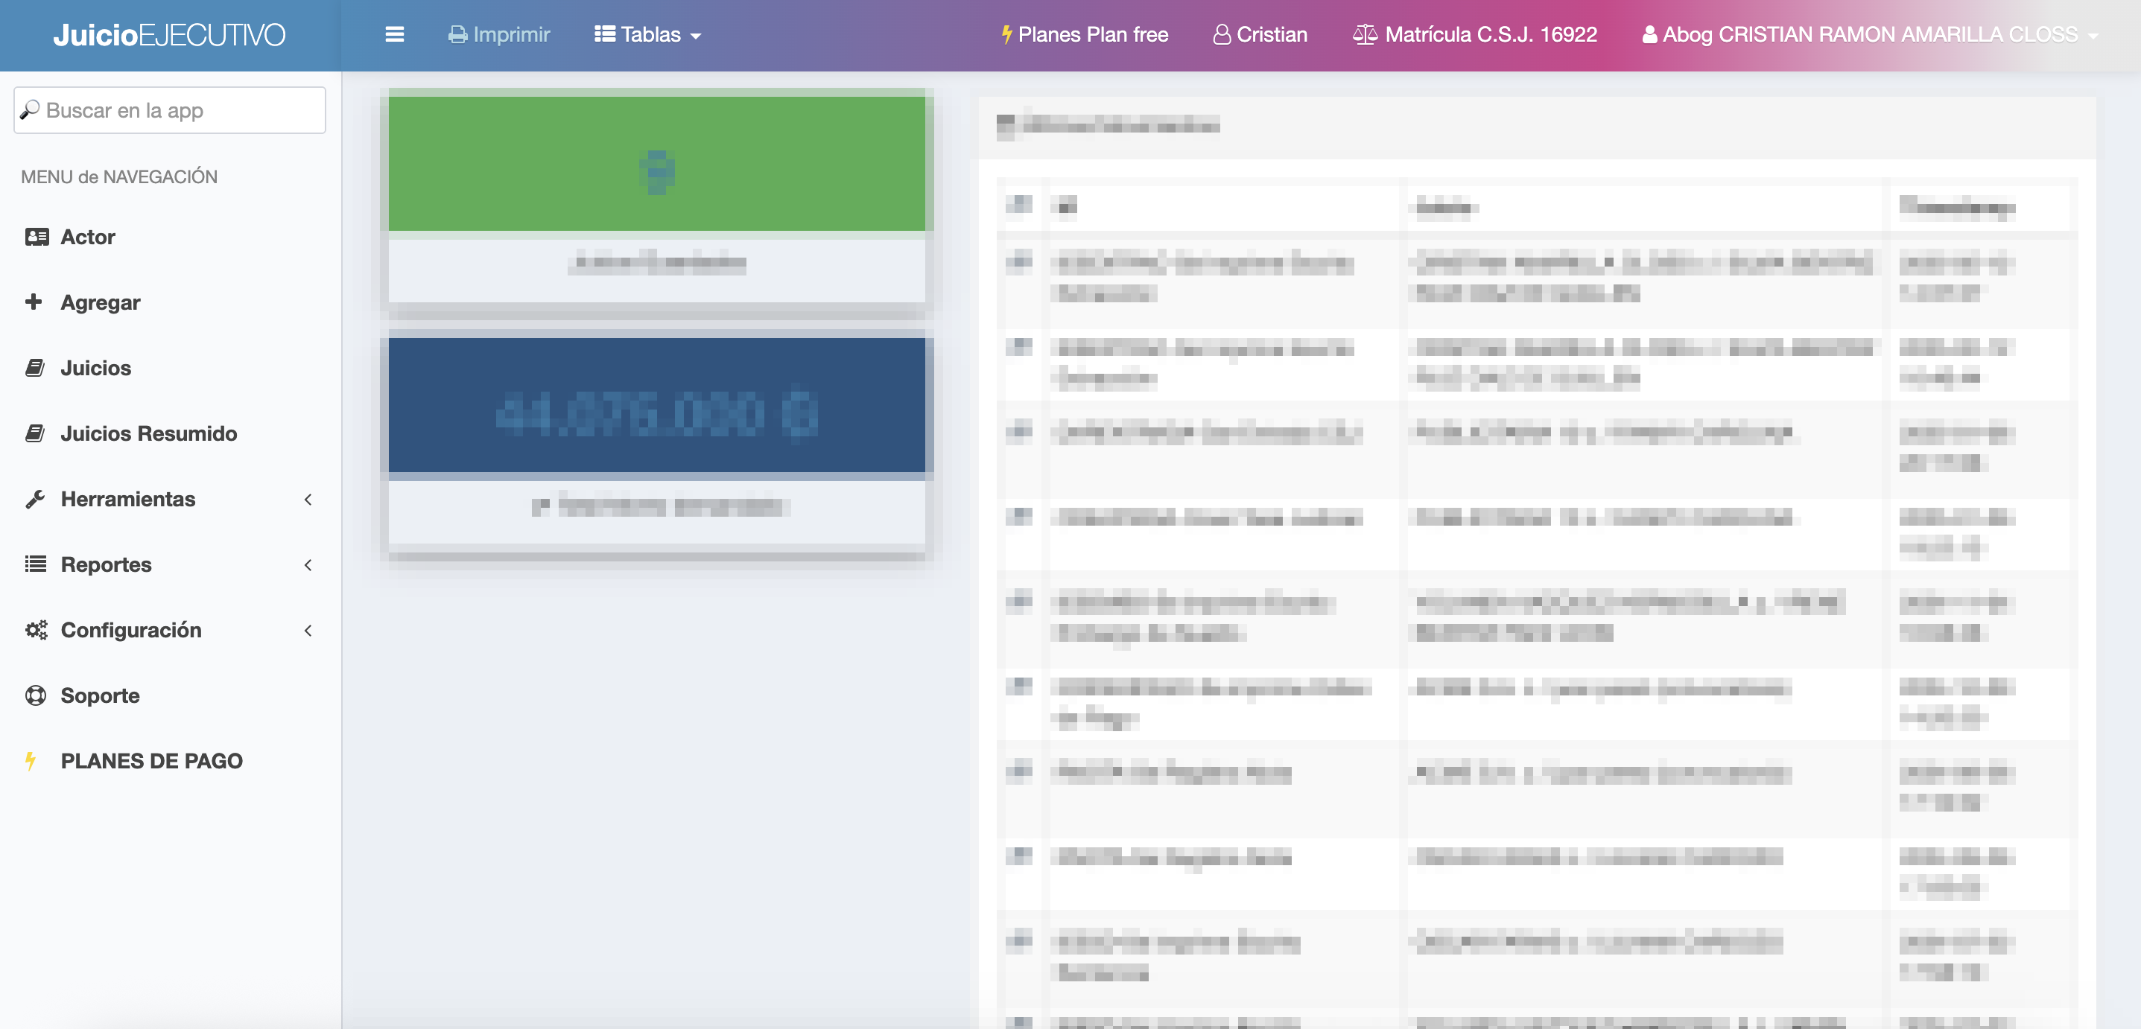Click the plus icon beside Agregar
Screen dimensions: 2141x1029
click(34, 302)
